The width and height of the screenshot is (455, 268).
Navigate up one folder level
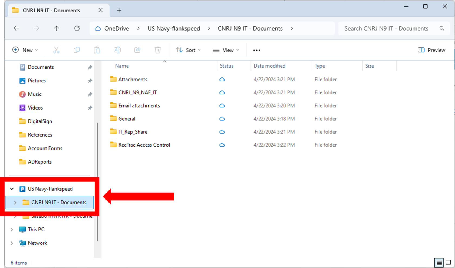(x=57, y=28)
